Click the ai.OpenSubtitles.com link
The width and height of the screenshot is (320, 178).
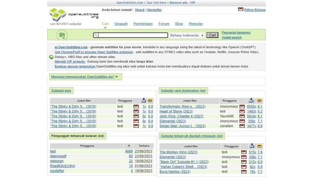(71, 47)
